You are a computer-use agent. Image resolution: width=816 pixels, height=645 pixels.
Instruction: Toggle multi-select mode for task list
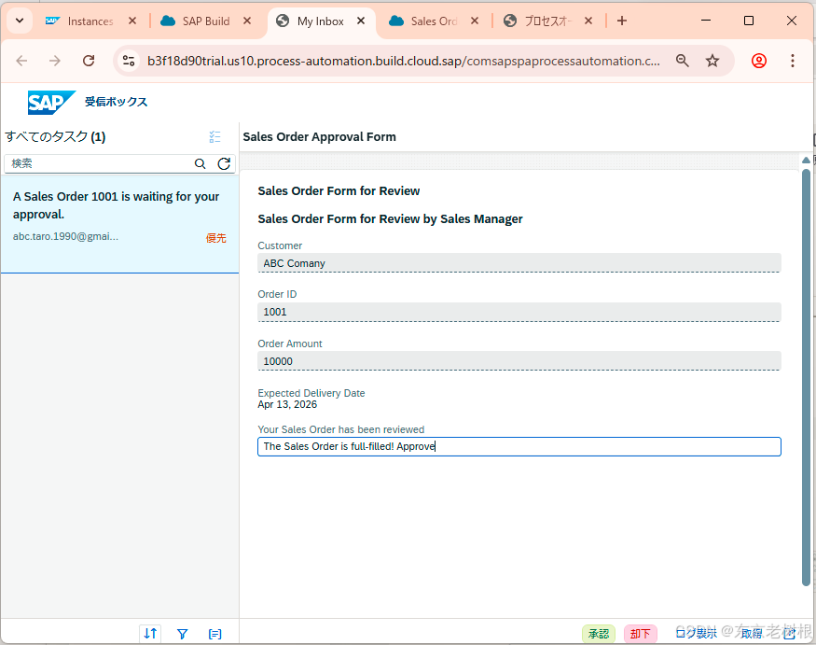click(x=214, y=137)
